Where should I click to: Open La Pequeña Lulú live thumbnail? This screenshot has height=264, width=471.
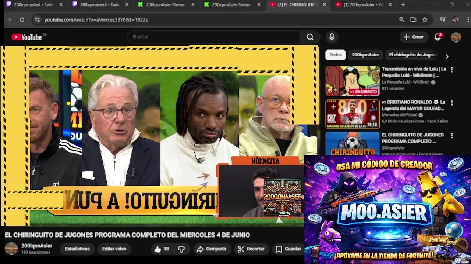[x=352, y=81]
